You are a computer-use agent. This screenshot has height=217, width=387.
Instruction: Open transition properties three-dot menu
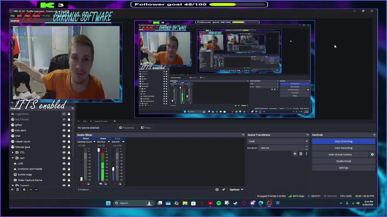[306, 154]
